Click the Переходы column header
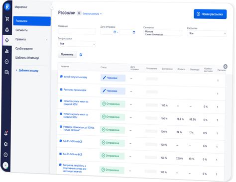 [x=195, y=70]
